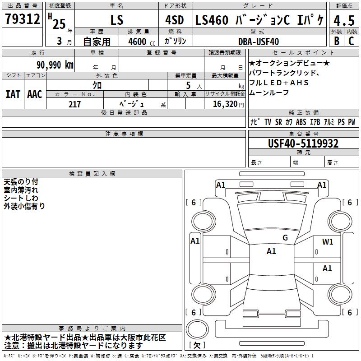
Task: Click inspector note 室内薄汚れ
Action: [x=21, y=190]
